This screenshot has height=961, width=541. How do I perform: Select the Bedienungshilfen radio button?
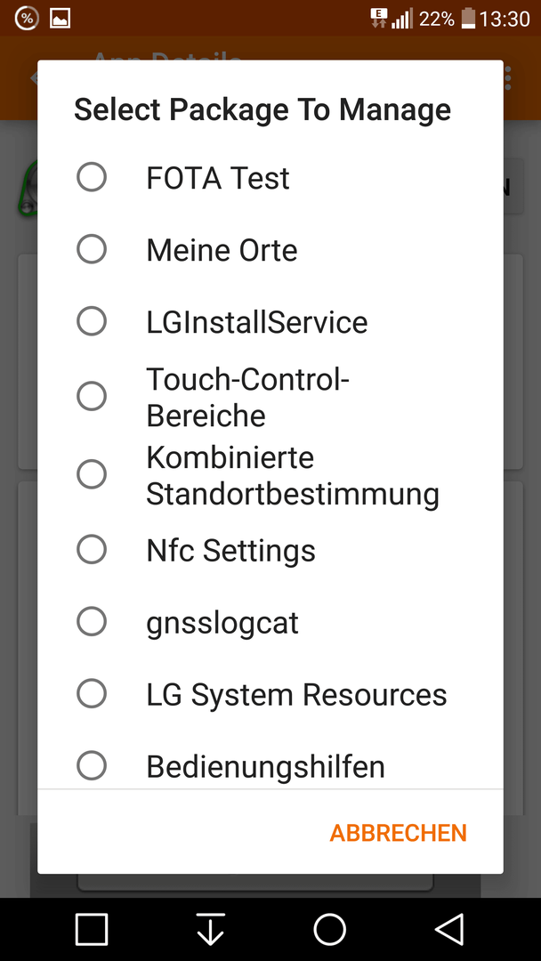92,765
